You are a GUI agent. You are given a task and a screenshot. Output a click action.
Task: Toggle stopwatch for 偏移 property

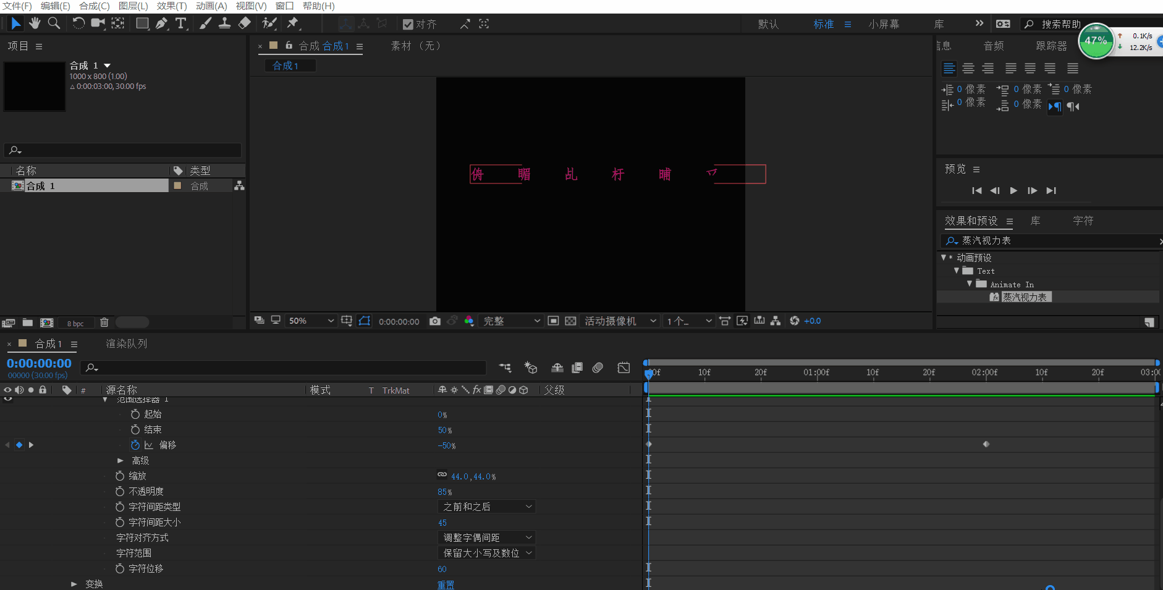tap(135, 445)
